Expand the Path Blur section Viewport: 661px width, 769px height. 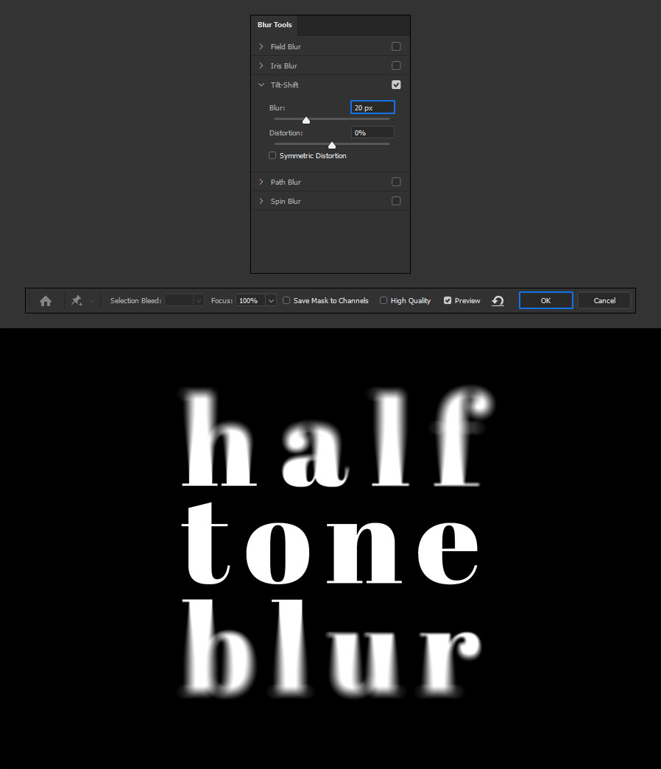261,182
